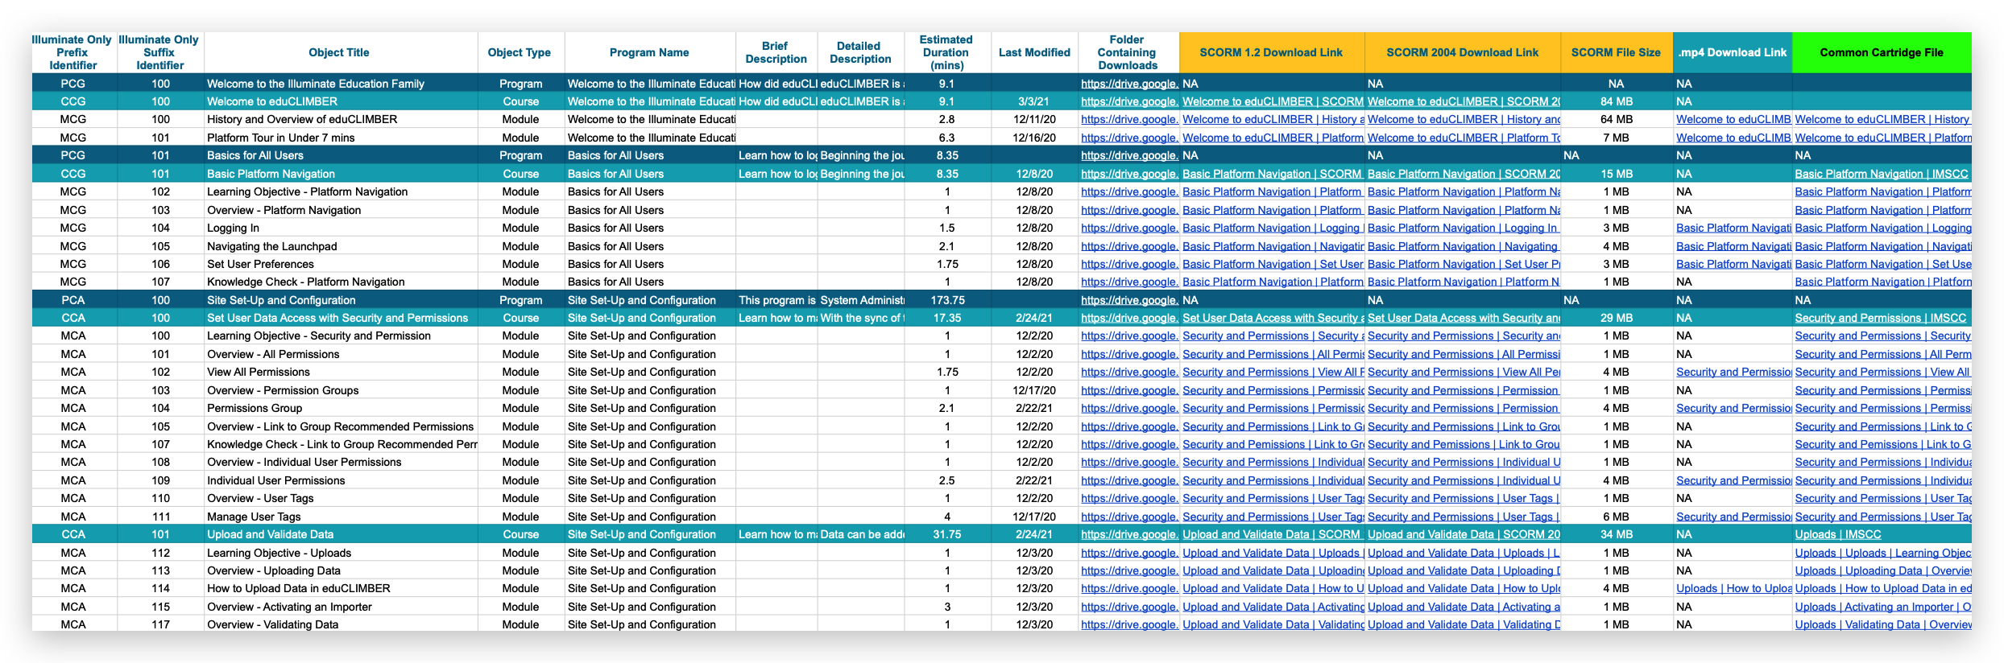Screen dimensions: 2004x663
Task: Select the 'Estimated Duration (mins)' header
Action: pyautogui.click(x=946, y=52)
